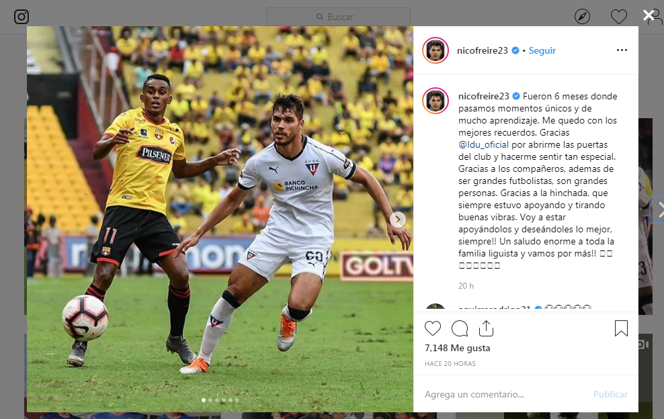Click the Publicar comment button
664x419 pixels.
610,394
